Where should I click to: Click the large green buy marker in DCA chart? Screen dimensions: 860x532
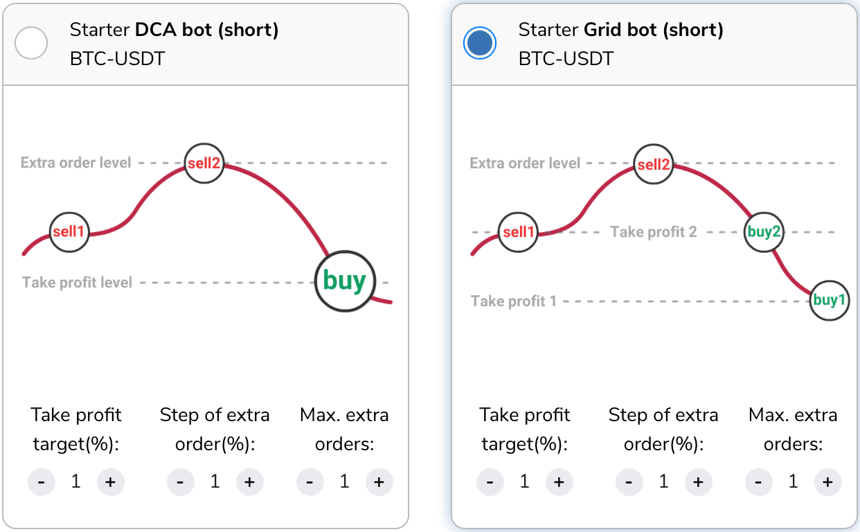click(344, 281)
